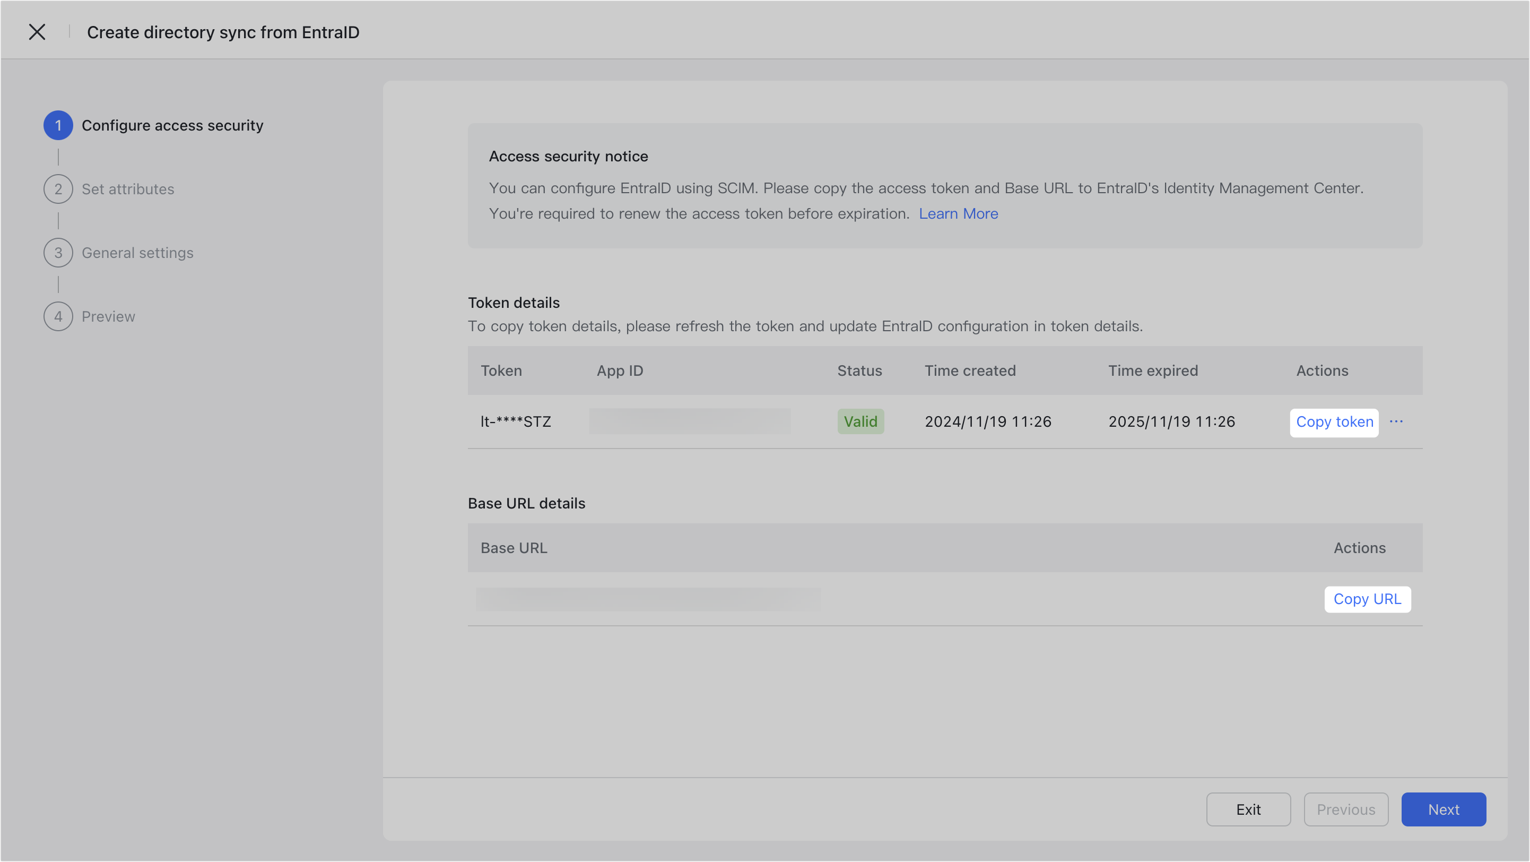The image size is (1530, 862).
Task: Select step 3 General settings
Action: click(137, 253)
